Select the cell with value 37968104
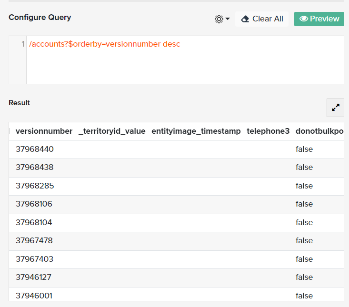349x307 pixels. point(34,222)
